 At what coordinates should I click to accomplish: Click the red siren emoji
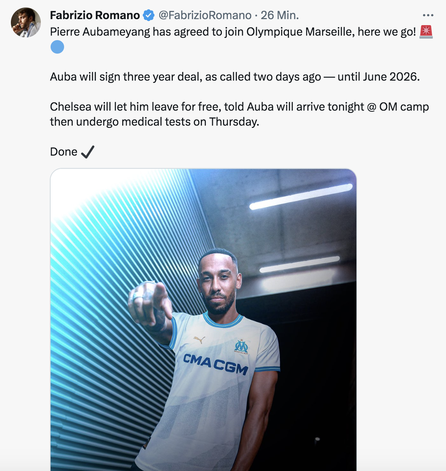(x=426, y=32)
